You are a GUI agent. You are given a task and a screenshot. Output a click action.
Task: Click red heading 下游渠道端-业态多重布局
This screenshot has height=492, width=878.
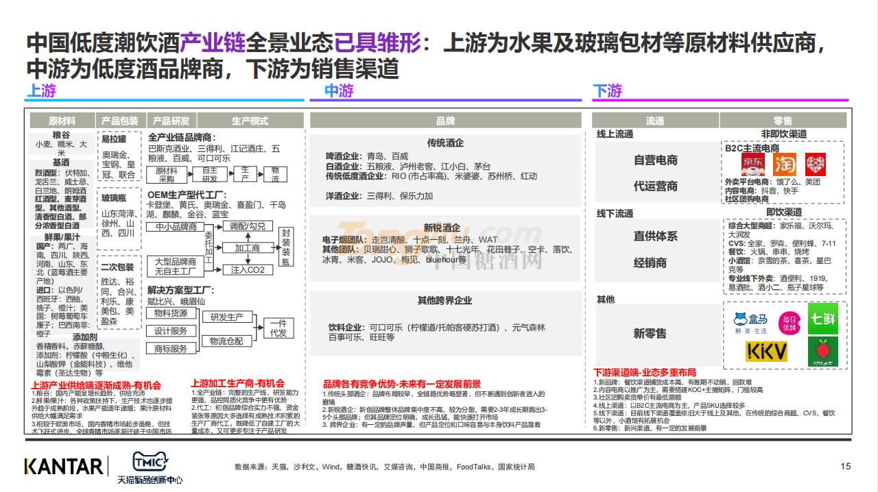pyautogui.click(x=644, y=373)
